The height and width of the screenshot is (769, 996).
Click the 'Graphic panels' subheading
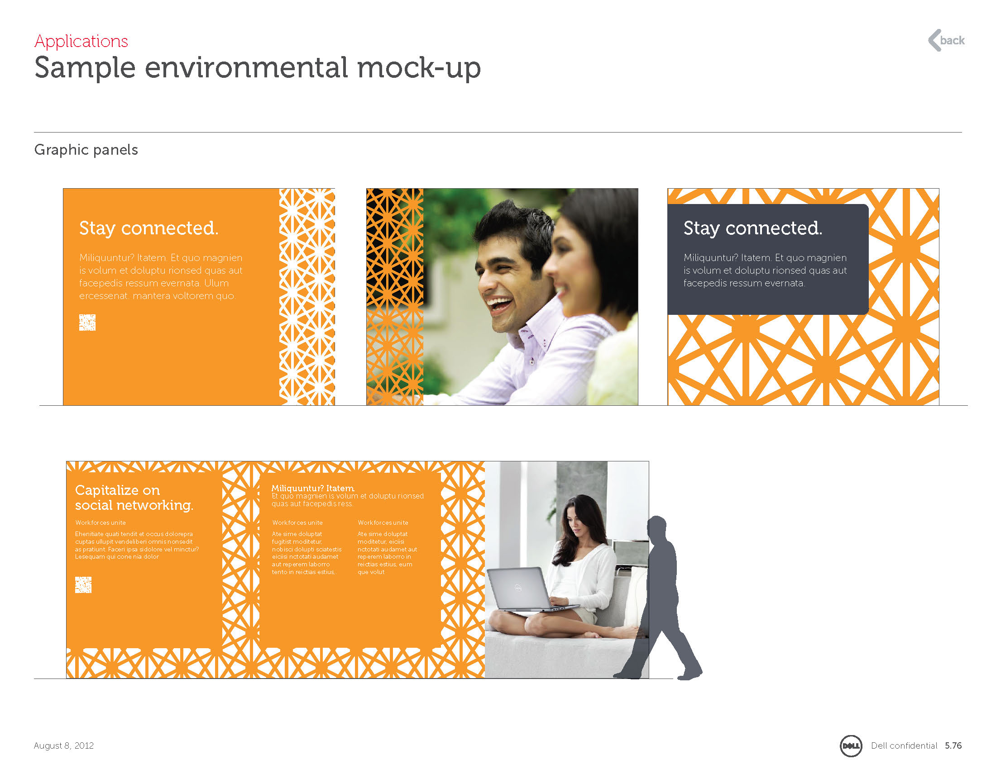(86, 149)
